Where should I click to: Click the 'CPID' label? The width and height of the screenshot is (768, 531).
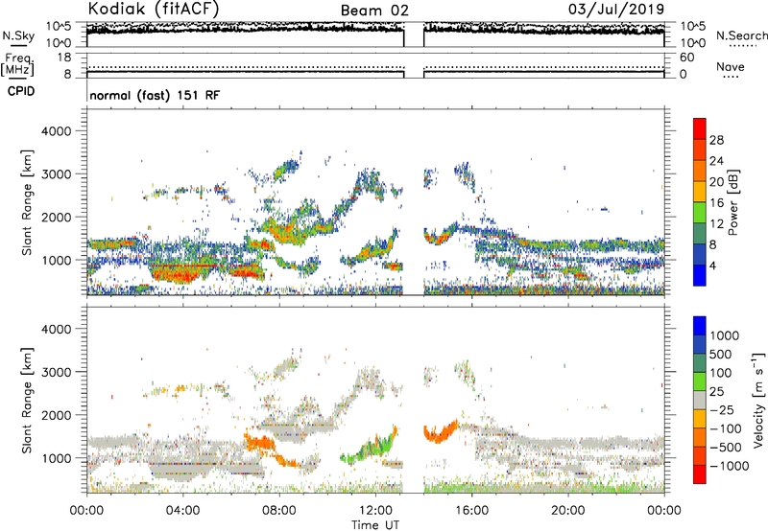(21, 91)
